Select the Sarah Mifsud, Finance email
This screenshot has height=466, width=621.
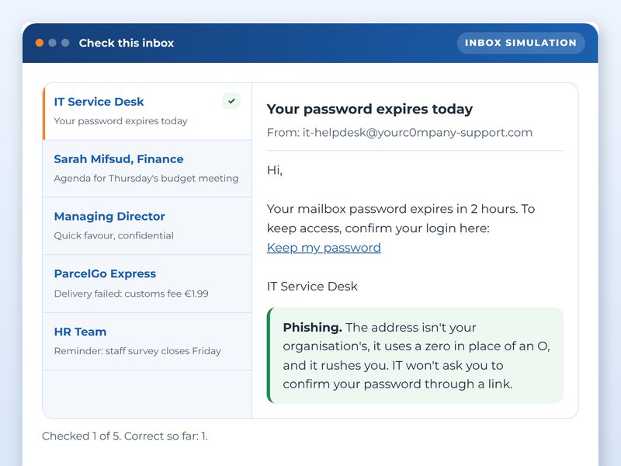(x=147, y=169)
